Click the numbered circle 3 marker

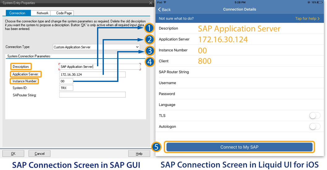pyautogui.click(x=149, y=51)
